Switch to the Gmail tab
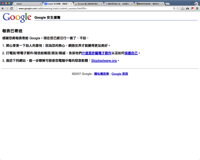This screenshot has height=160, width=200. [x=28, y=4]
